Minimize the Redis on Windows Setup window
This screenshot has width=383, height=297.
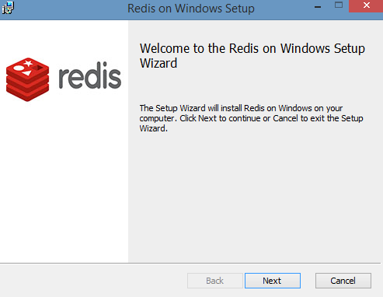tap(318, 7)
